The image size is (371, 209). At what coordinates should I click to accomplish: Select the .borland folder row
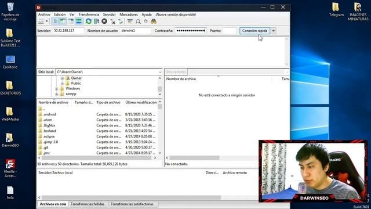point(97,131)
